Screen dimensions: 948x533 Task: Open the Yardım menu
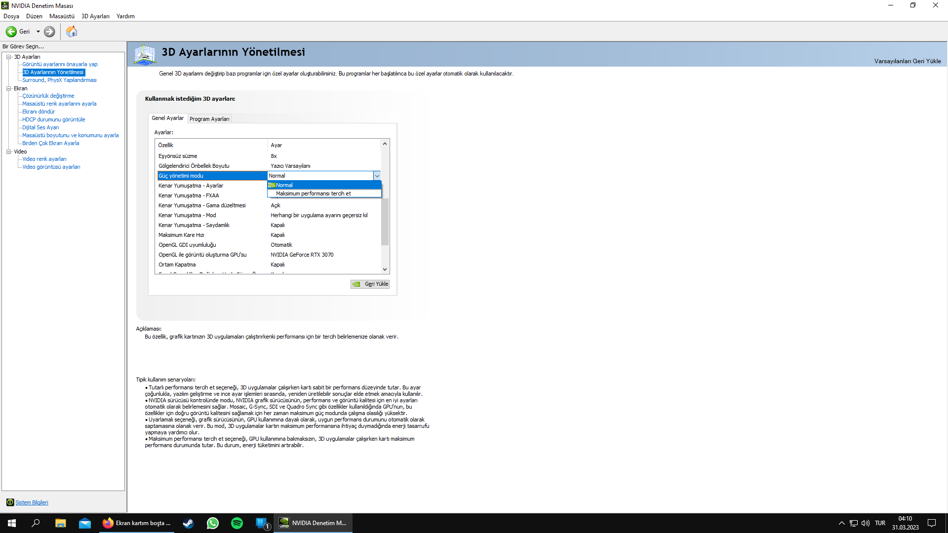point(125,16)
